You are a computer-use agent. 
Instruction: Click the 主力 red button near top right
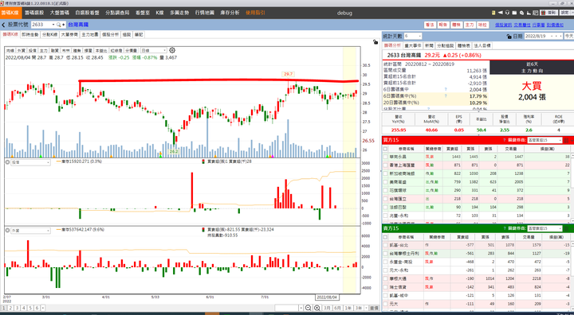(x=470, y=25)
